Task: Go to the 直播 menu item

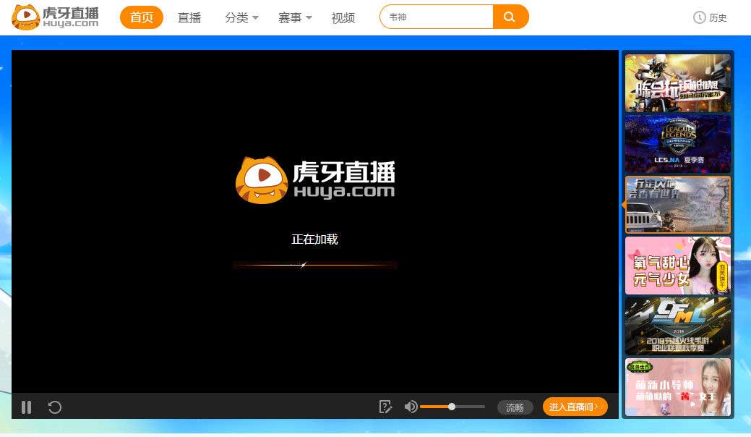Action: pos(189,17)
